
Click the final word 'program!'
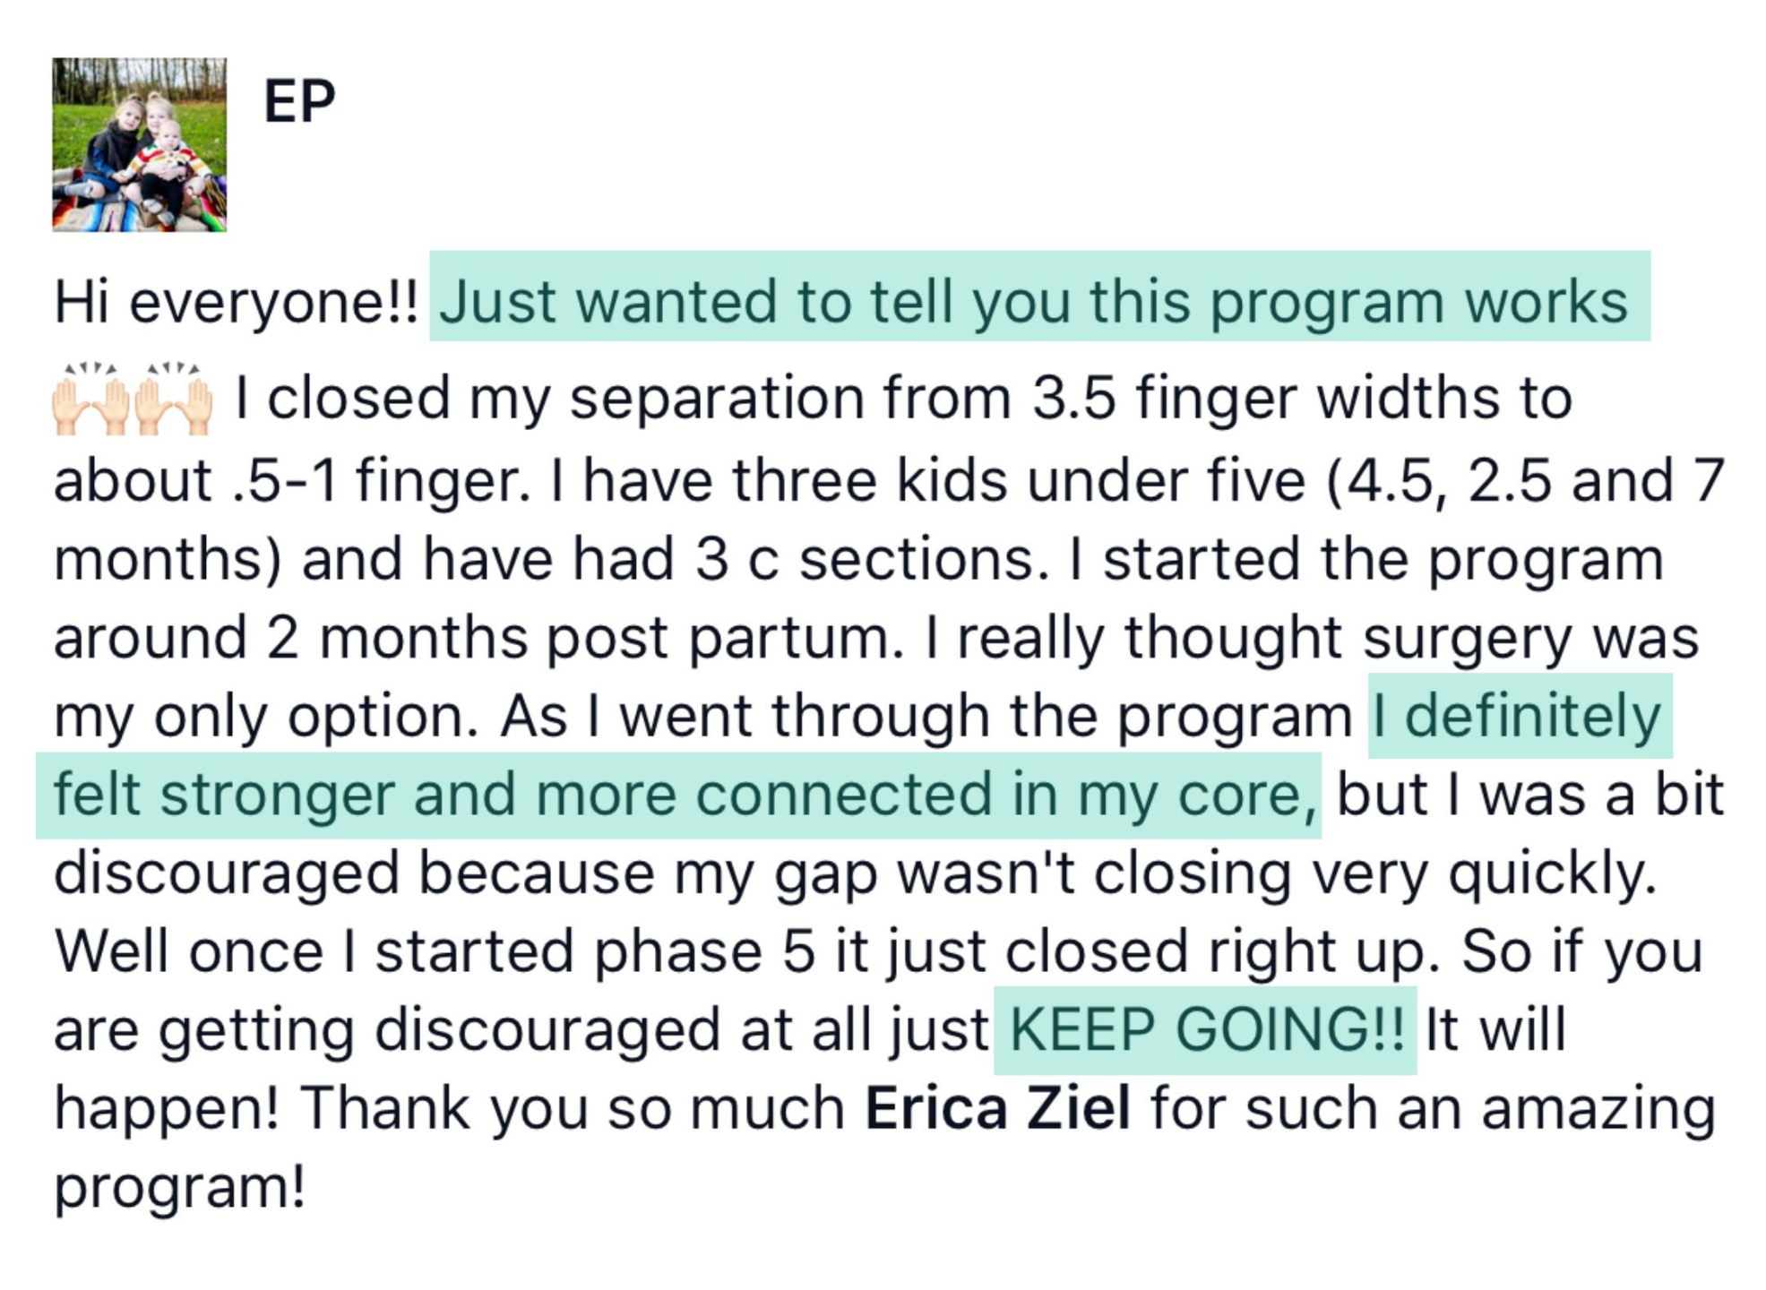point(180,1188)
